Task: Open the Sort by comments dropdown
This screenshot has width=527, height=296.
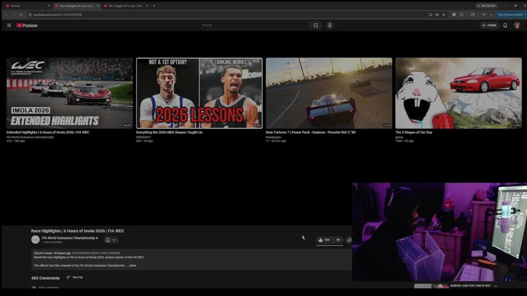Action: click(75, 277)
